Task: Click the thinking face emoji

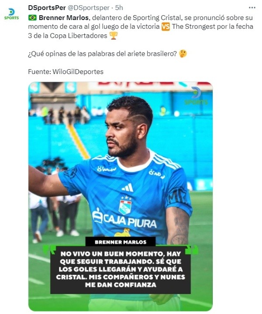Action: click(183, 54)
